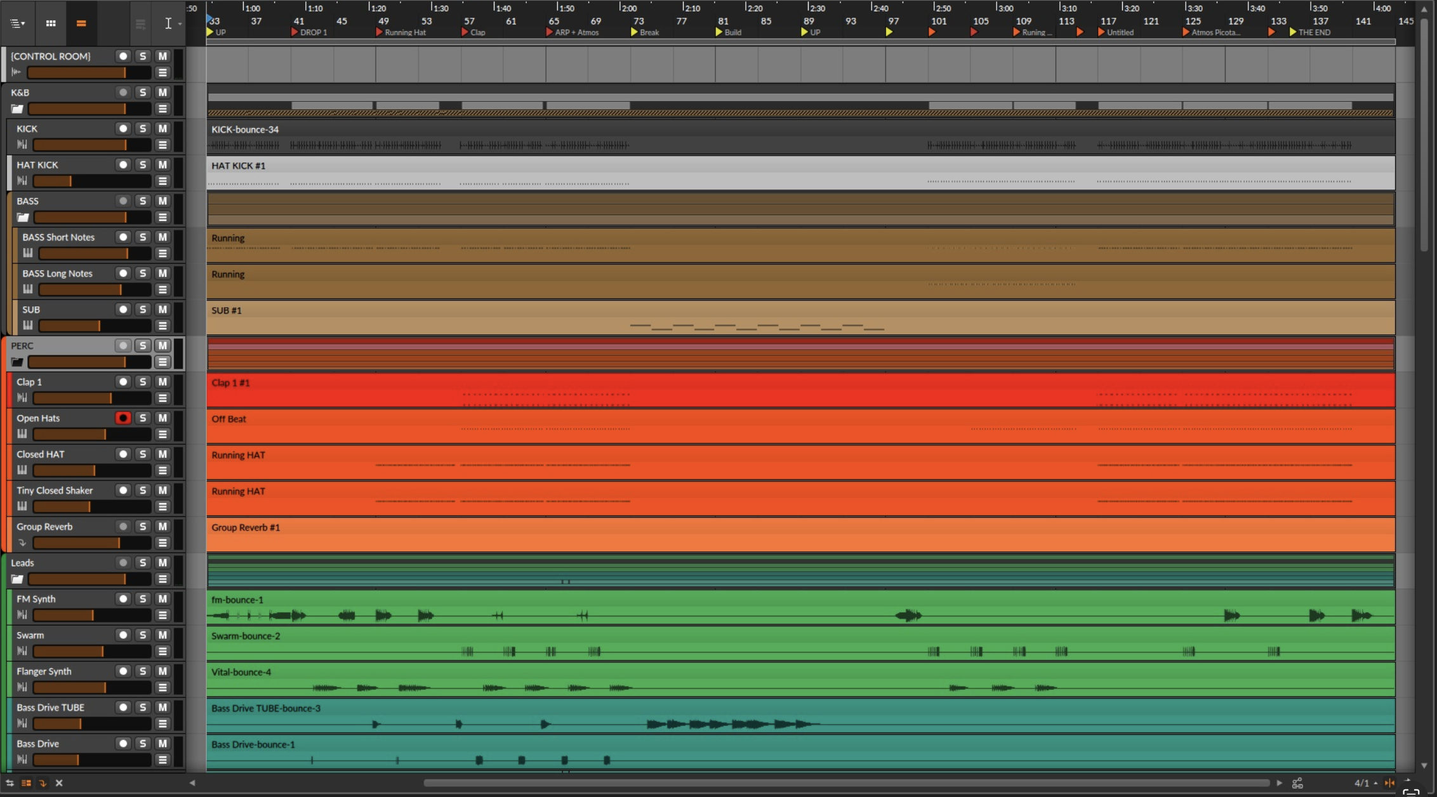This screenshot has width=1437, height=797.
Task: Solo the Flanger Synth track
Action: (143, 671)
